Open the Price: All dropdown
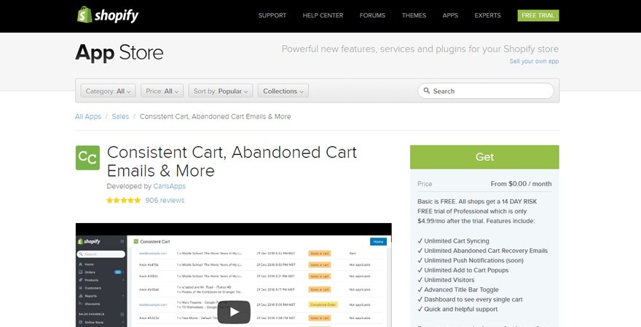 pos(162,91)
